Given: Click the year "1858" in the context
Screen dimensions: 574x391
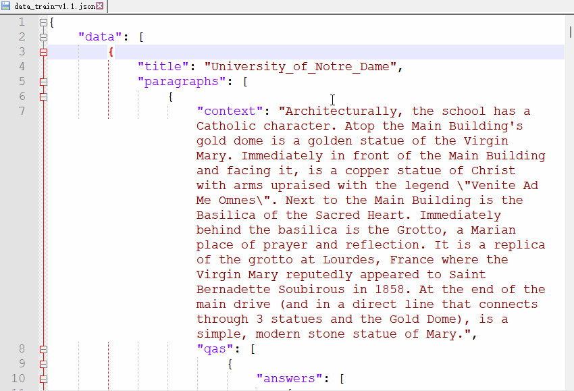Looking at the screenshot, I should tap(390, 290).
